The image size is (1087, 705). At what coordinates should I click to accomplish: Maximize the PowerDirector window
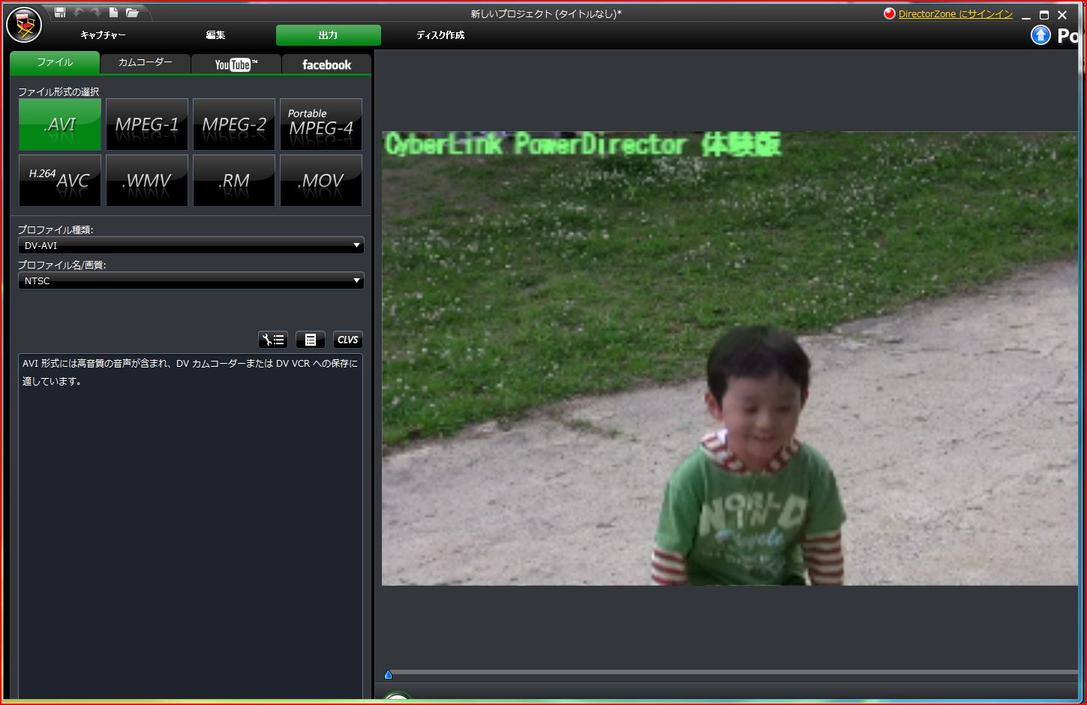click(x=1044, y=15)
